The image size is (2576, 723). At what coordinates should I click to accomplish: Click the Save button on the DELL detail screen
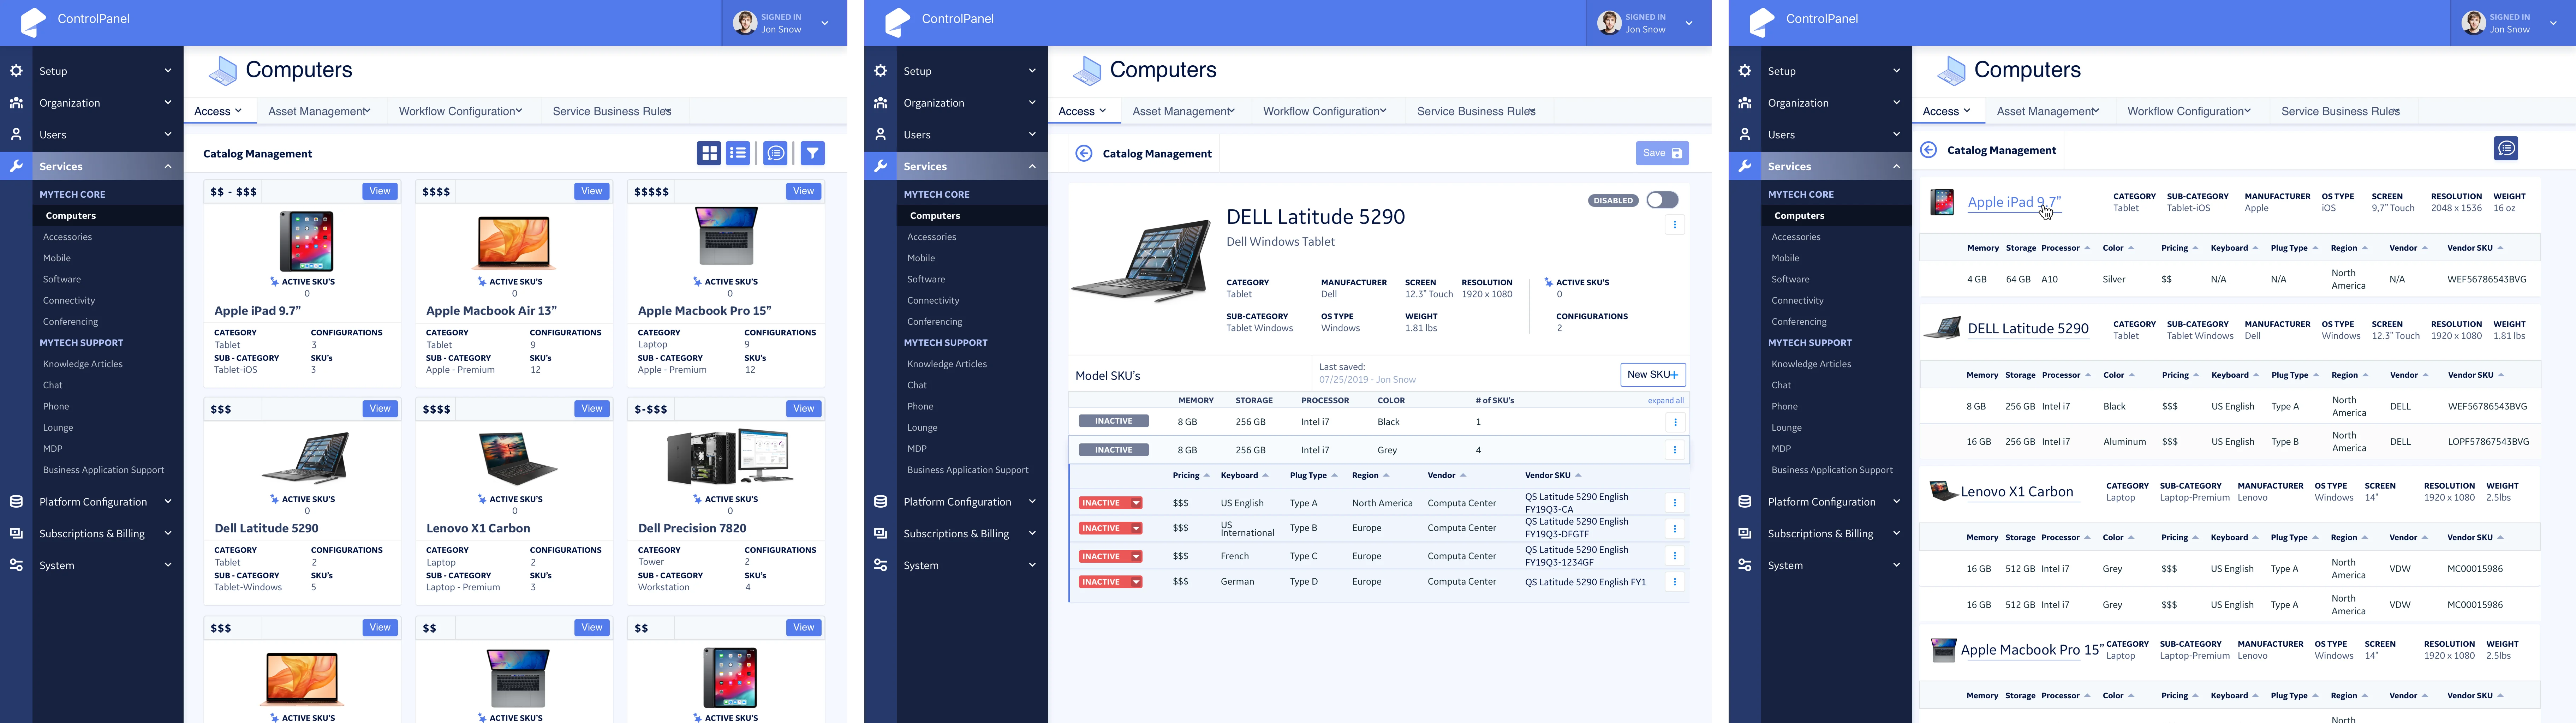pyautogui.click(x=1662, y=153)
